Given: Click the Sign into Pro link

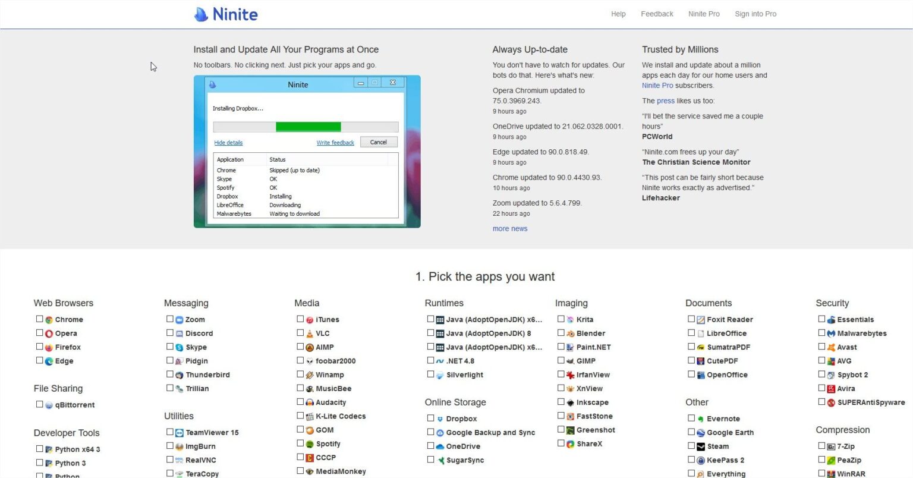Looking at the screenshot, I should [755, 14].
